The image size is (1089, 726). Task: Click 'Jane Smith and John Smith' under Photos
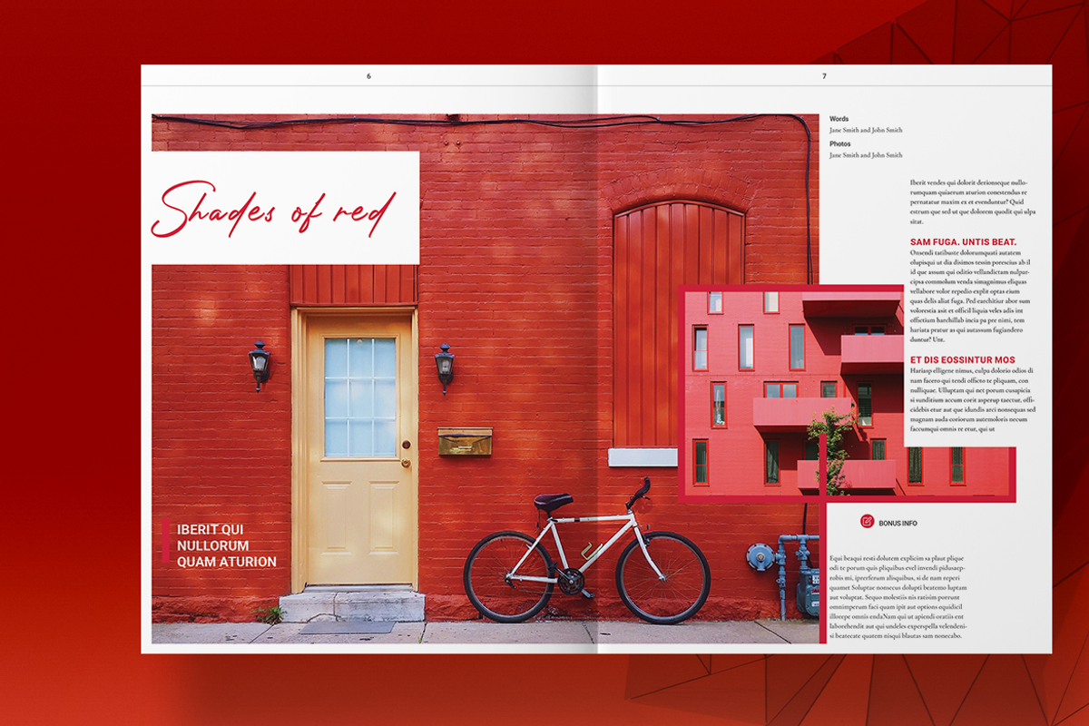(x=866, y=155)
